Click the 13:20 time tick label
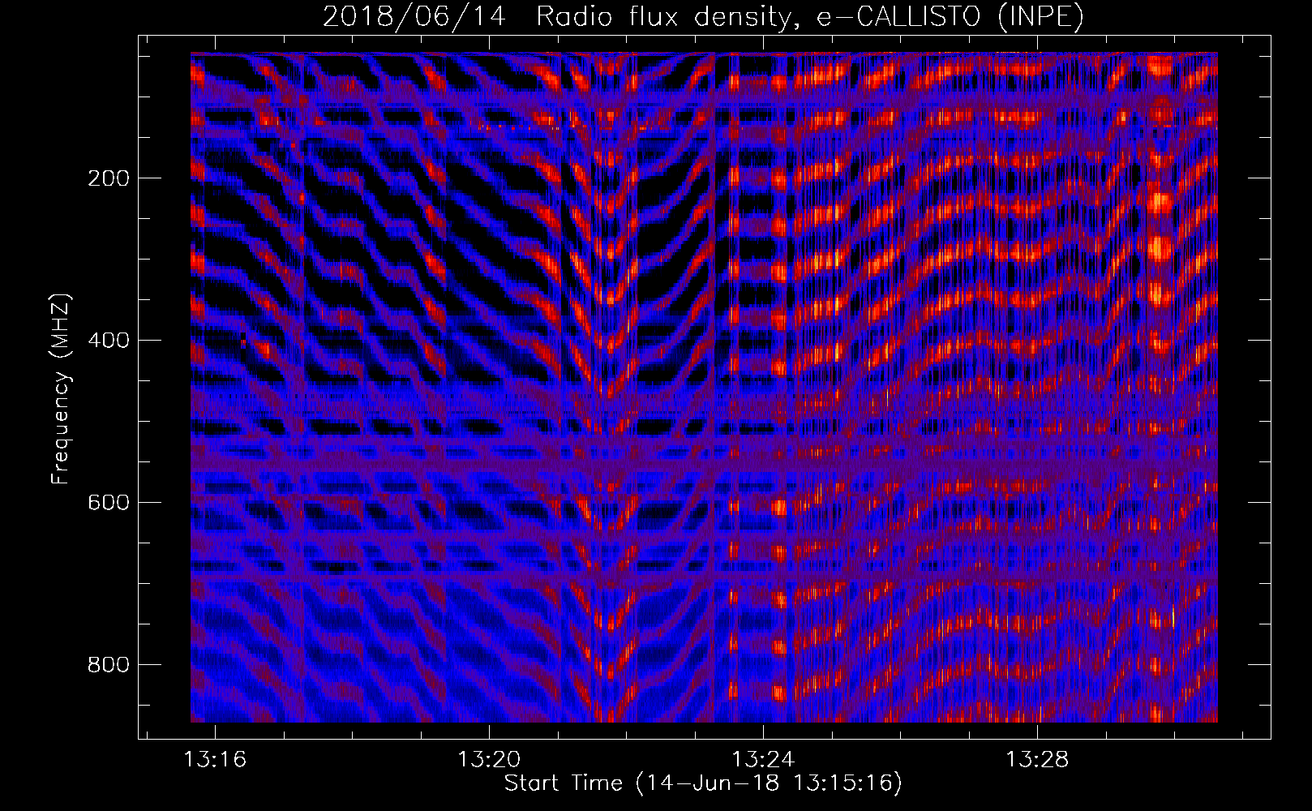The image size is (1312, 811). [489, 760]
